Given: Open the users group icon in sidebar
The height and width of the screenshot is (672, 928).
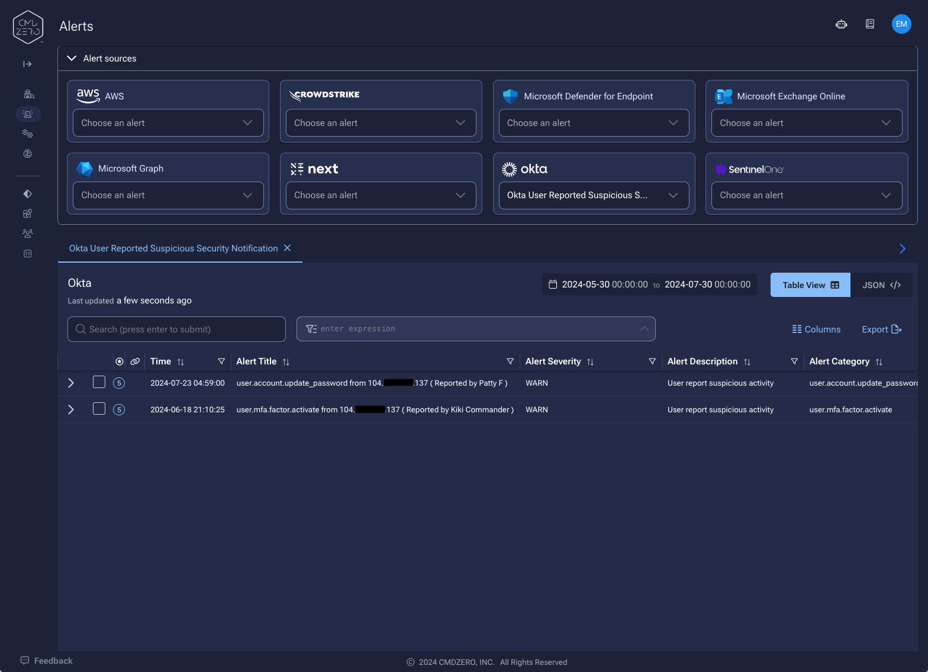Looking at the screenshot, I should pos(28,234).
